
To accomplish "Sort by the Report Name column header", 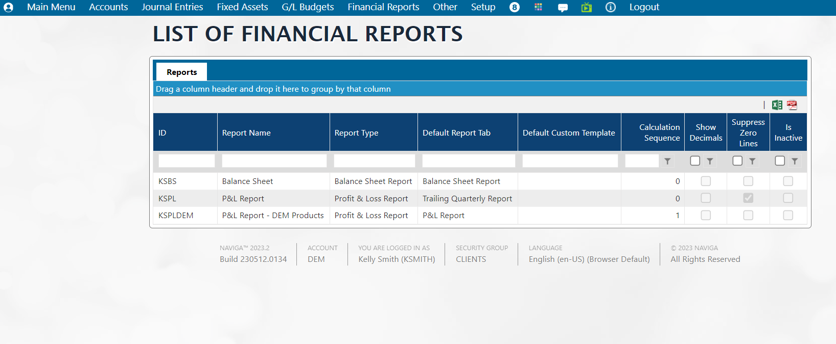I will [x=246, y=133].
